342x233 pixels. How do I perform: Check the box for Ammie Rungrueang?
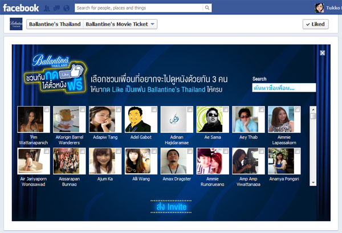(225, 151)
